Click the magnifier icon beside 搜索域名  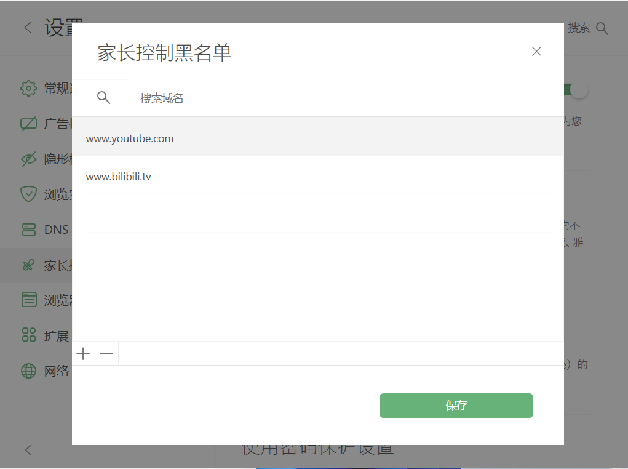(103, 97)
